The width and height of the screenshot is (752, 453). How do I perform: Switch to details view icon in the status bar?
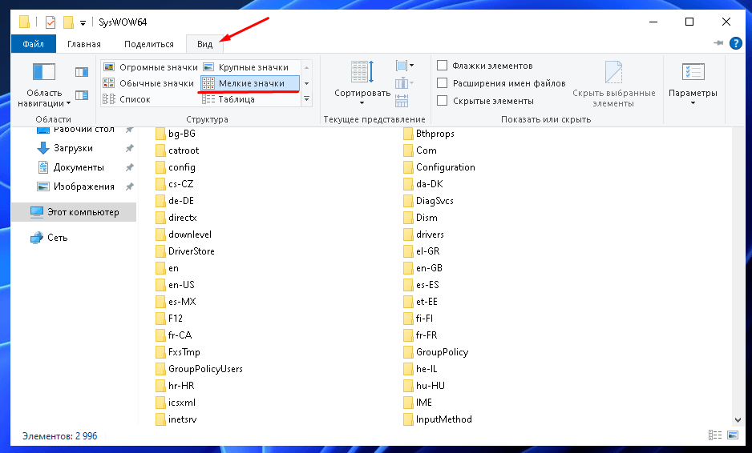[x=715, y=435]
